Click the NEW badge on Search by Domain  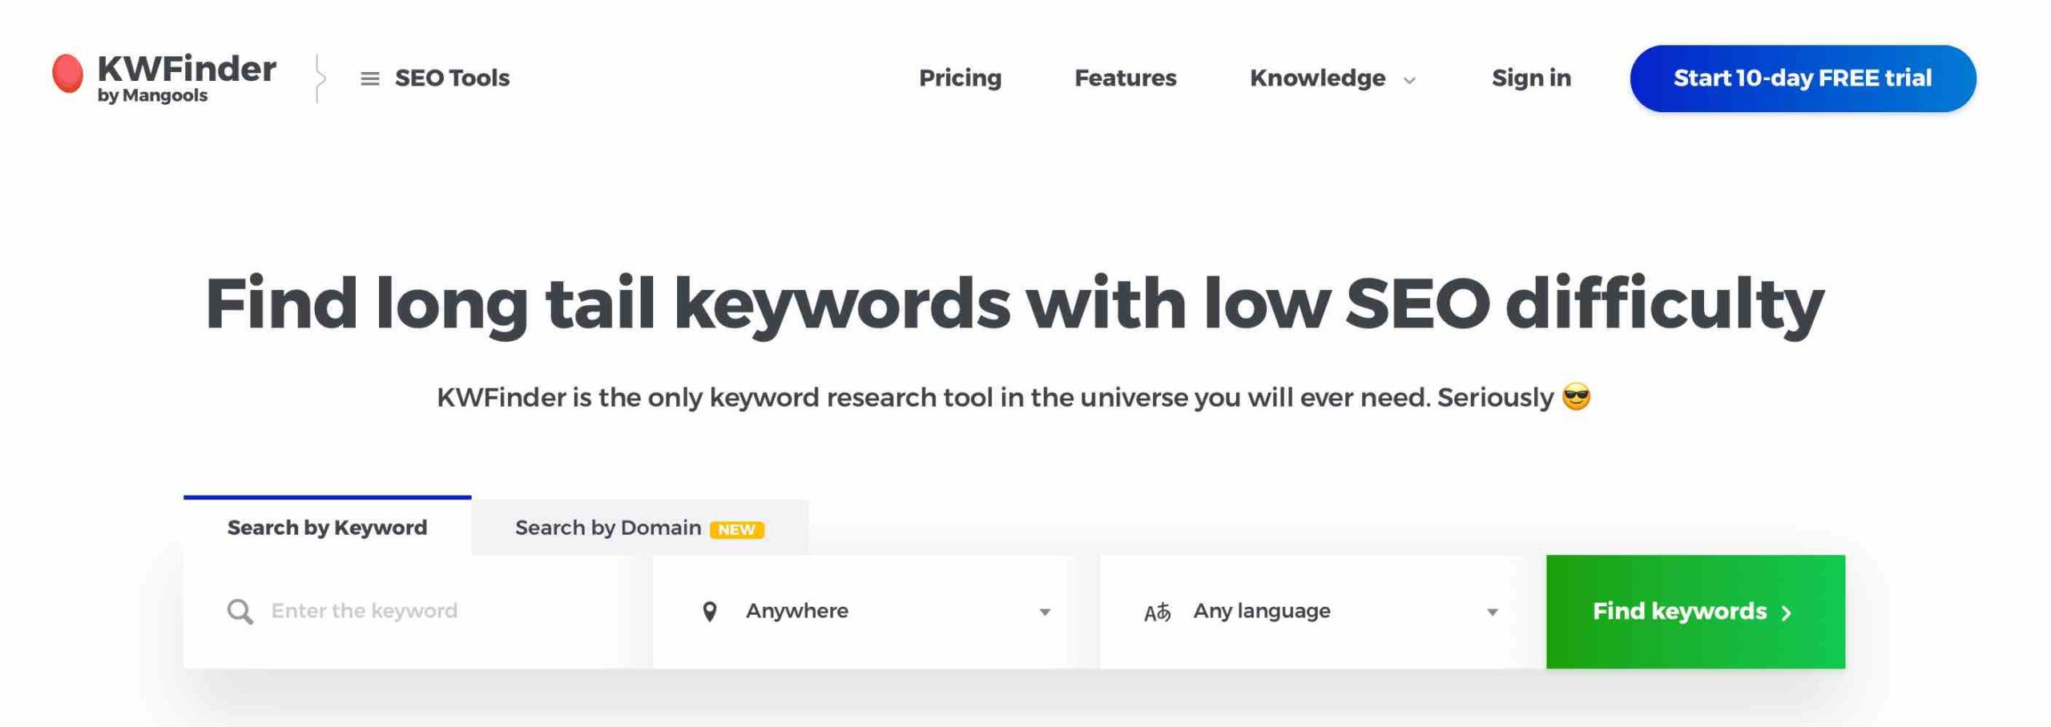[x=736, y=529]
